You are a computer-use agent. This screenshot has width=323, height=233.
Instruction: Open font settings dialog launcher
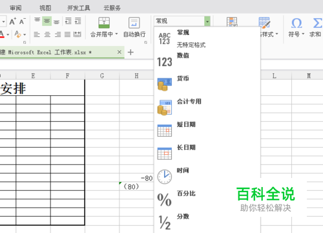tap(25, 42)
